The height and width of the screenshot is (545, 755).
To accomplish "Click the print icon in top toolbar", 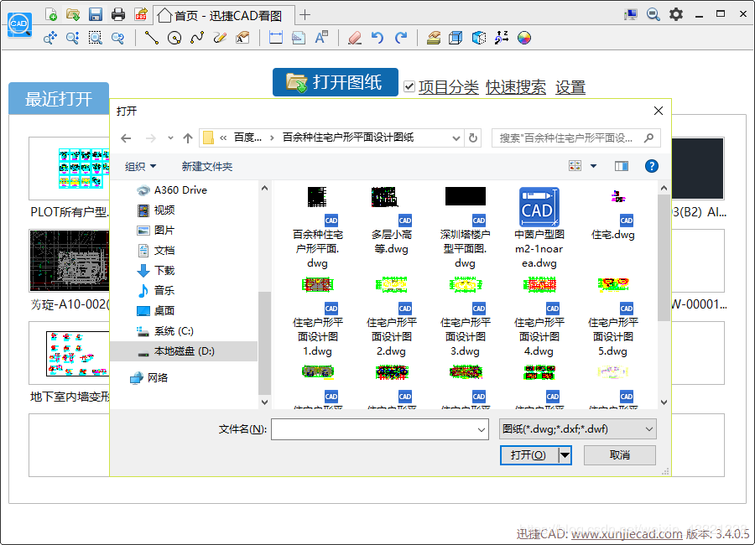I will (118, 14).
